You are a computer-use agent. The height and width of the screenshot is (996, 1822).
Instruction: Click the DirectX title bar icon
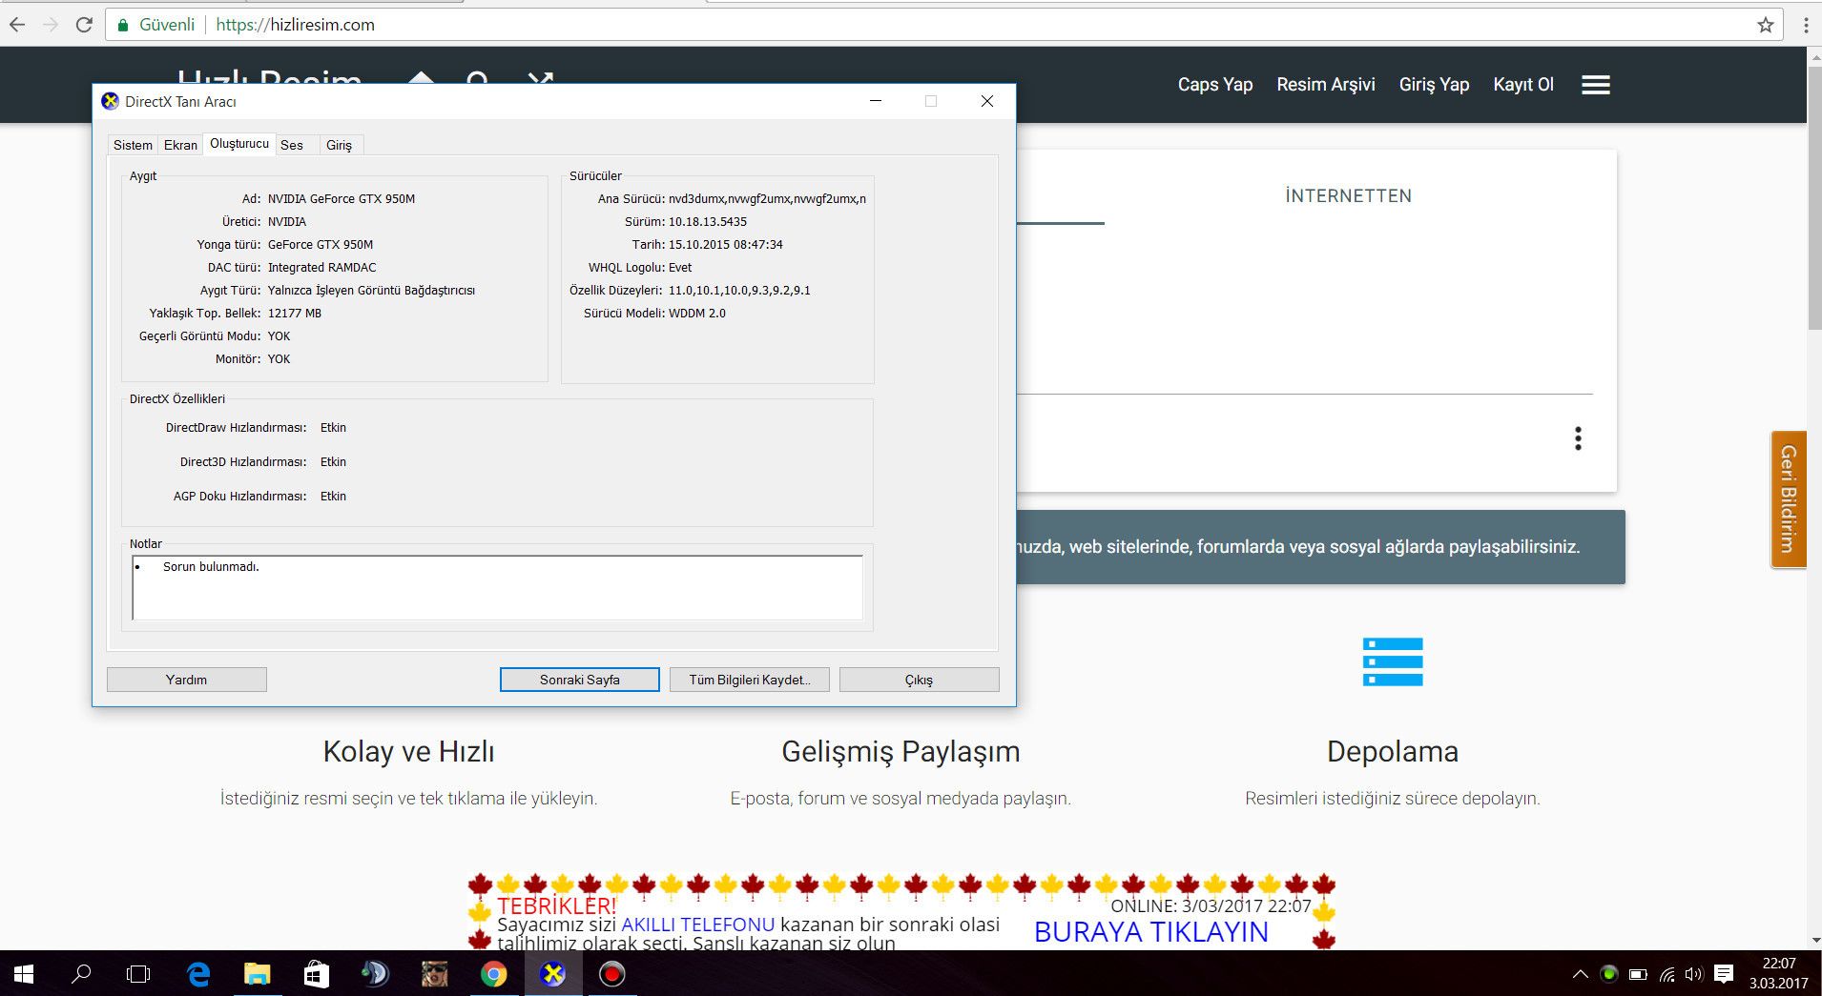[x=111, y=101]
